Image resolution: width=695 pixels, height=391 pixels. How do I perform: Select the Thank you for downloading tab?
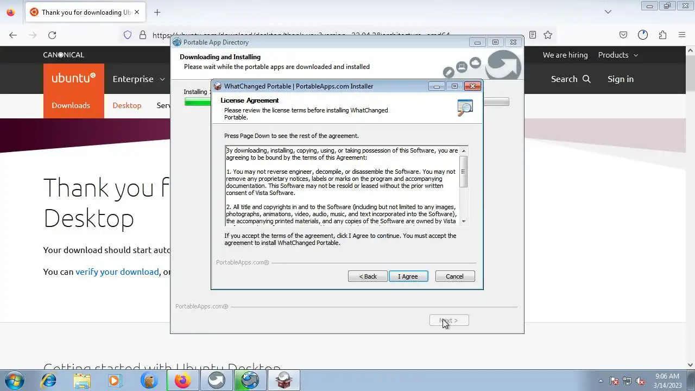(x=85, y=12)
